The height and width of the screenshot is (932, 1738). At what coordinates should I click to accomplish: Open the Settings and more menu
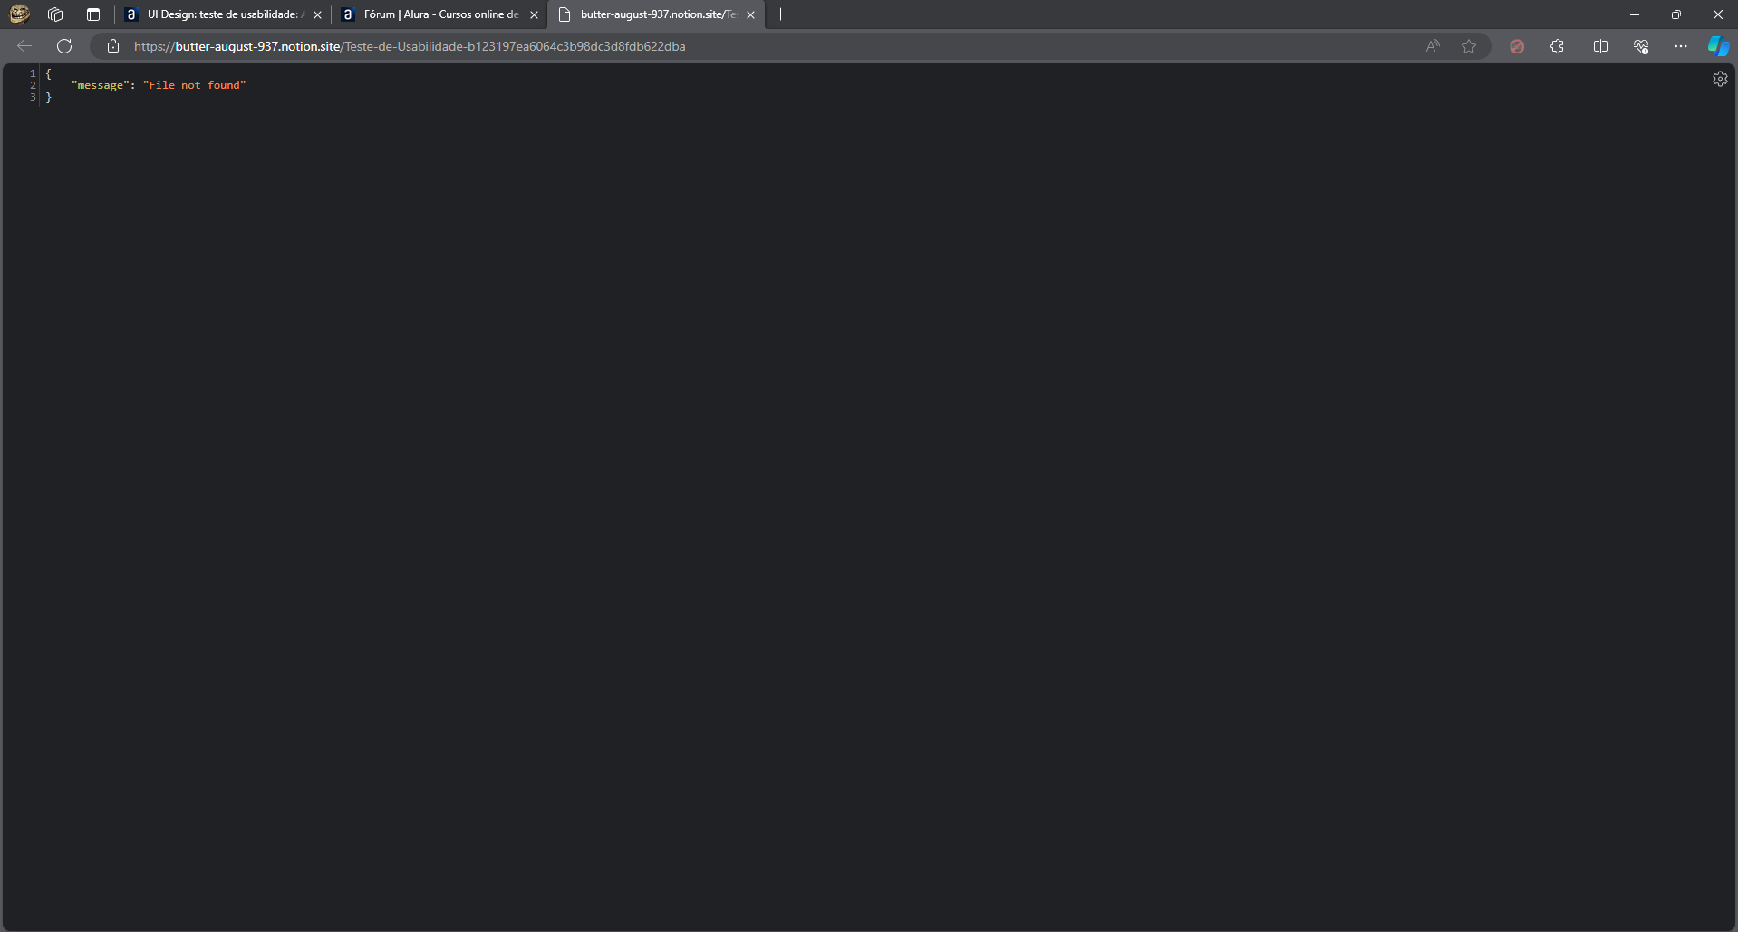(x=1681, y=46)
